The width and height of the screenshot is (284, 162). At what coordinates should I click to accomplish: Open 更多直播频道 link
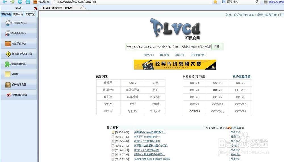pos(241,77)
